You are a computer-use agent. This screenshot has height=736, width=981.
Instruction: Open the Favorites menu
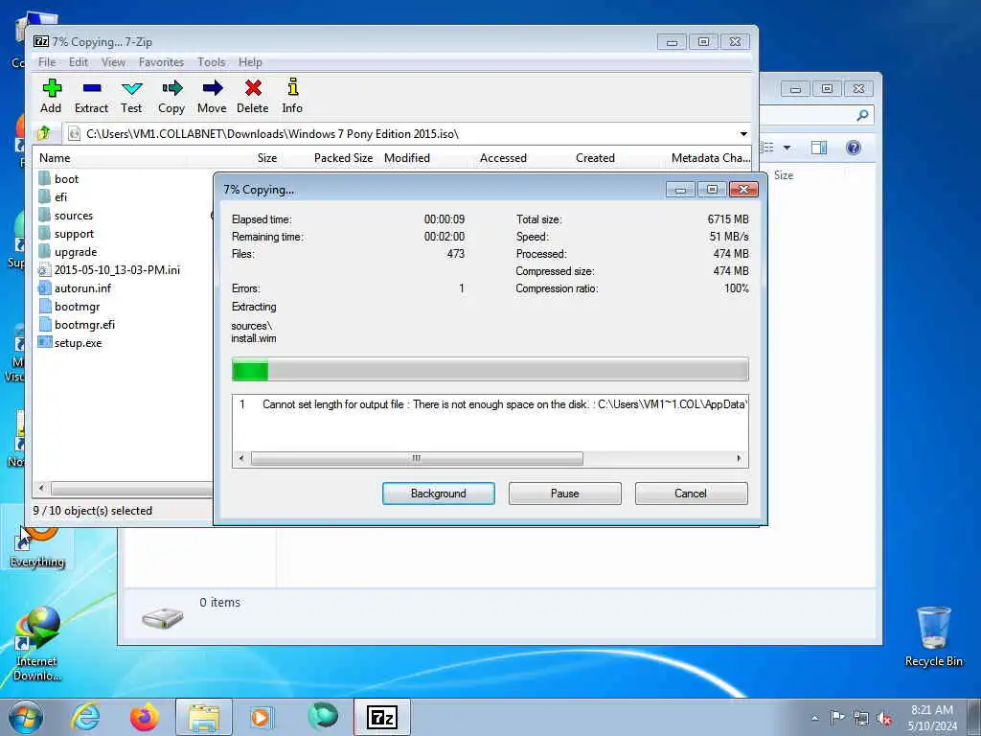(161, 62)
